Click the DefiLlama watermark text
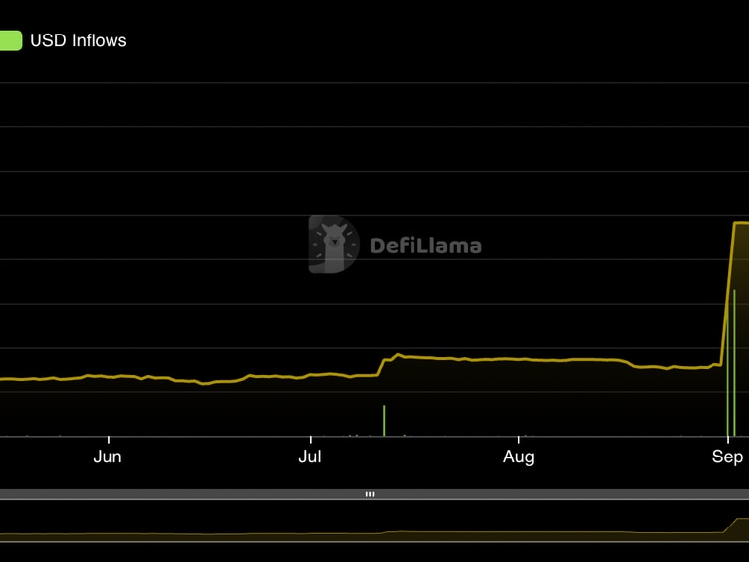The height and width of the screenshot is (562, 749). (x=425, y=246)
